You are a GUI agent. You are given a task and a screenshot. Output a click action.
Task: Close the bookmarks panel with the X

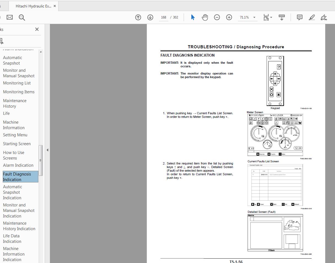[37, 29]
